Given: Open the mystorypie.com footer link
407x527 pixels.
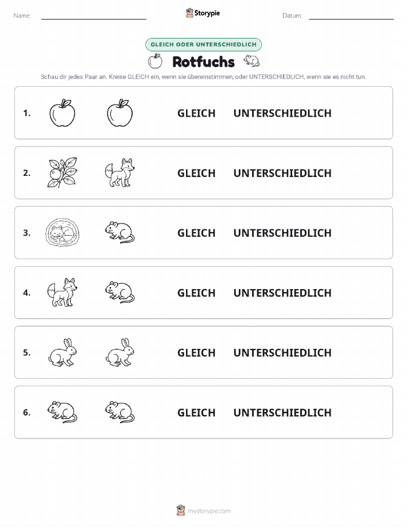Looking at the screenshot, I should click(203, 510).
